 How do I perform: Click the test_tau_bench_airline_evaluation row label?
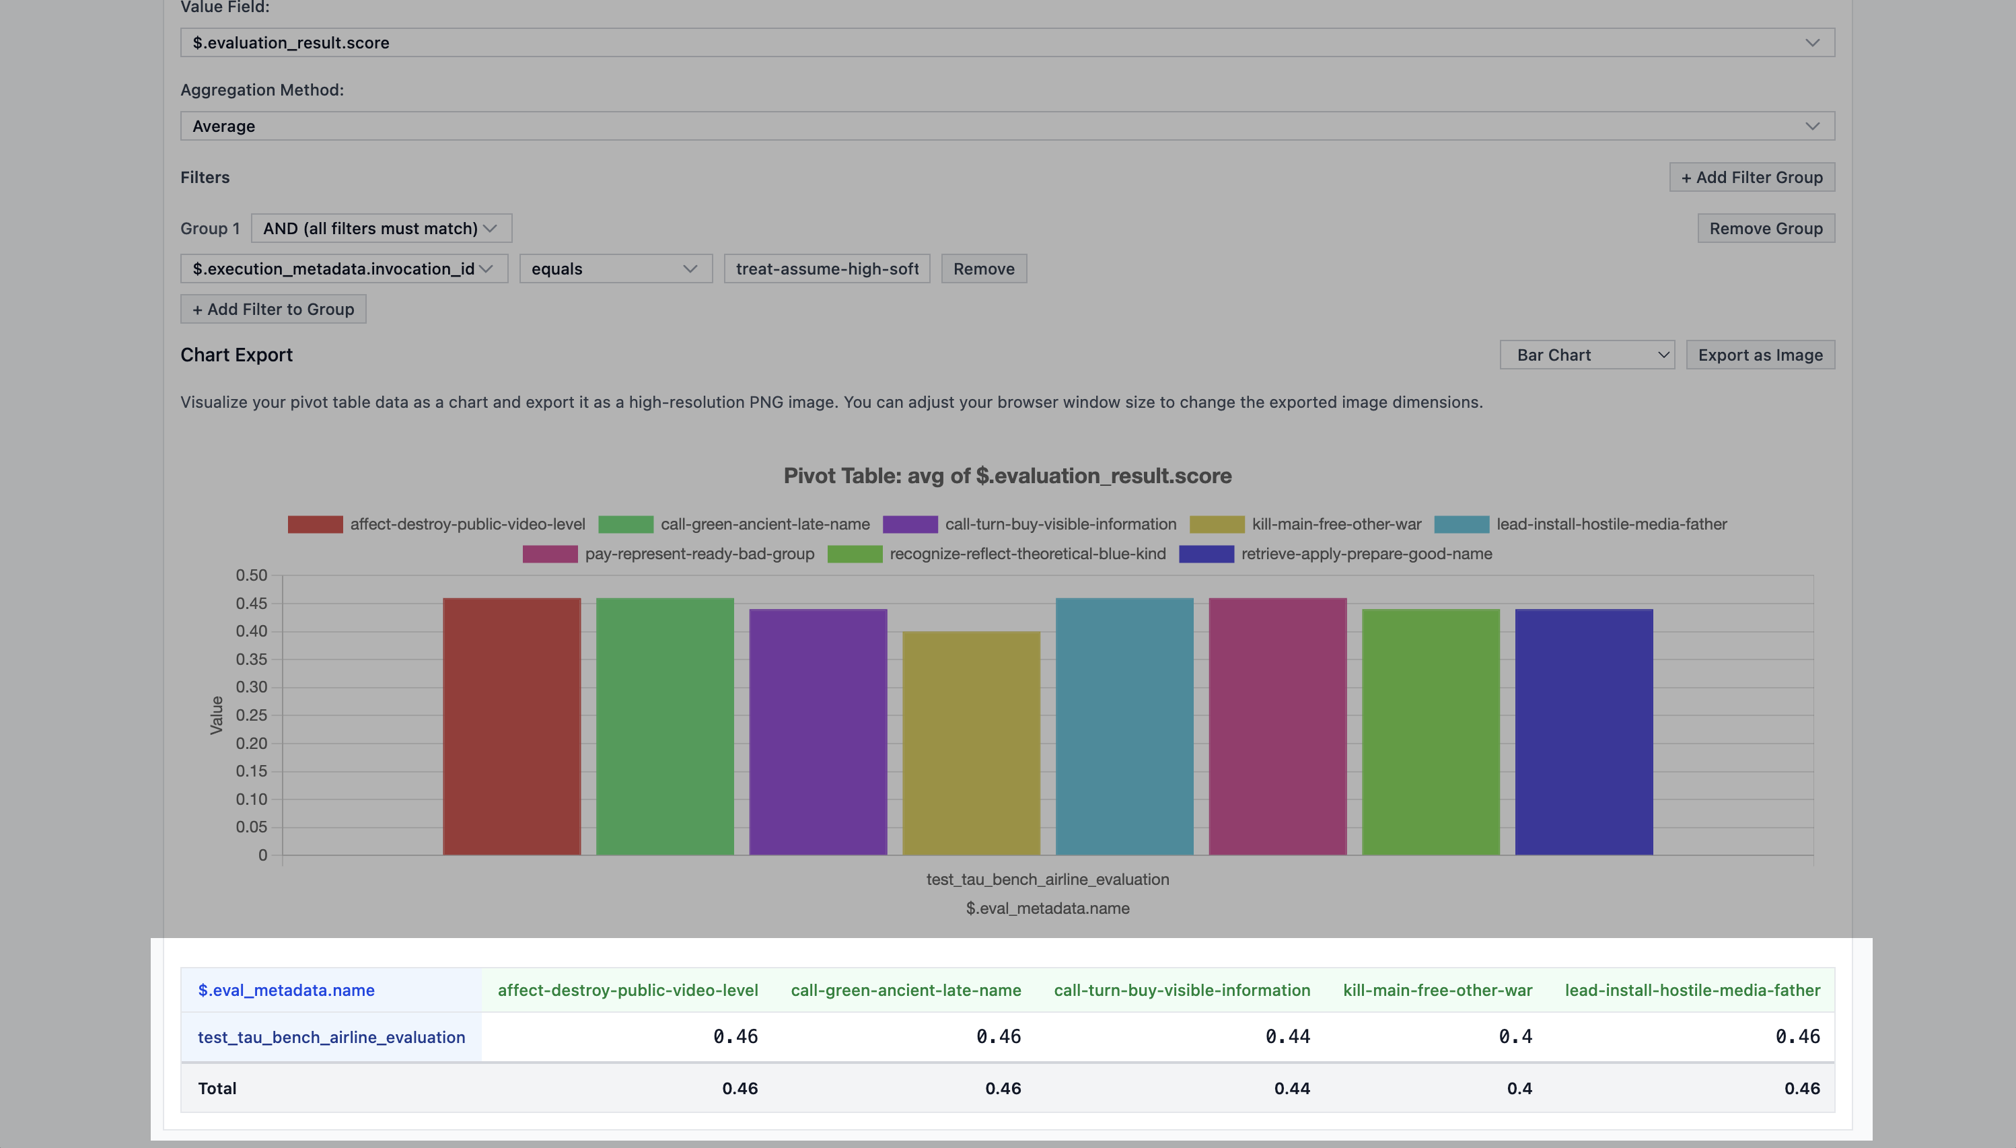[331, 1038]
